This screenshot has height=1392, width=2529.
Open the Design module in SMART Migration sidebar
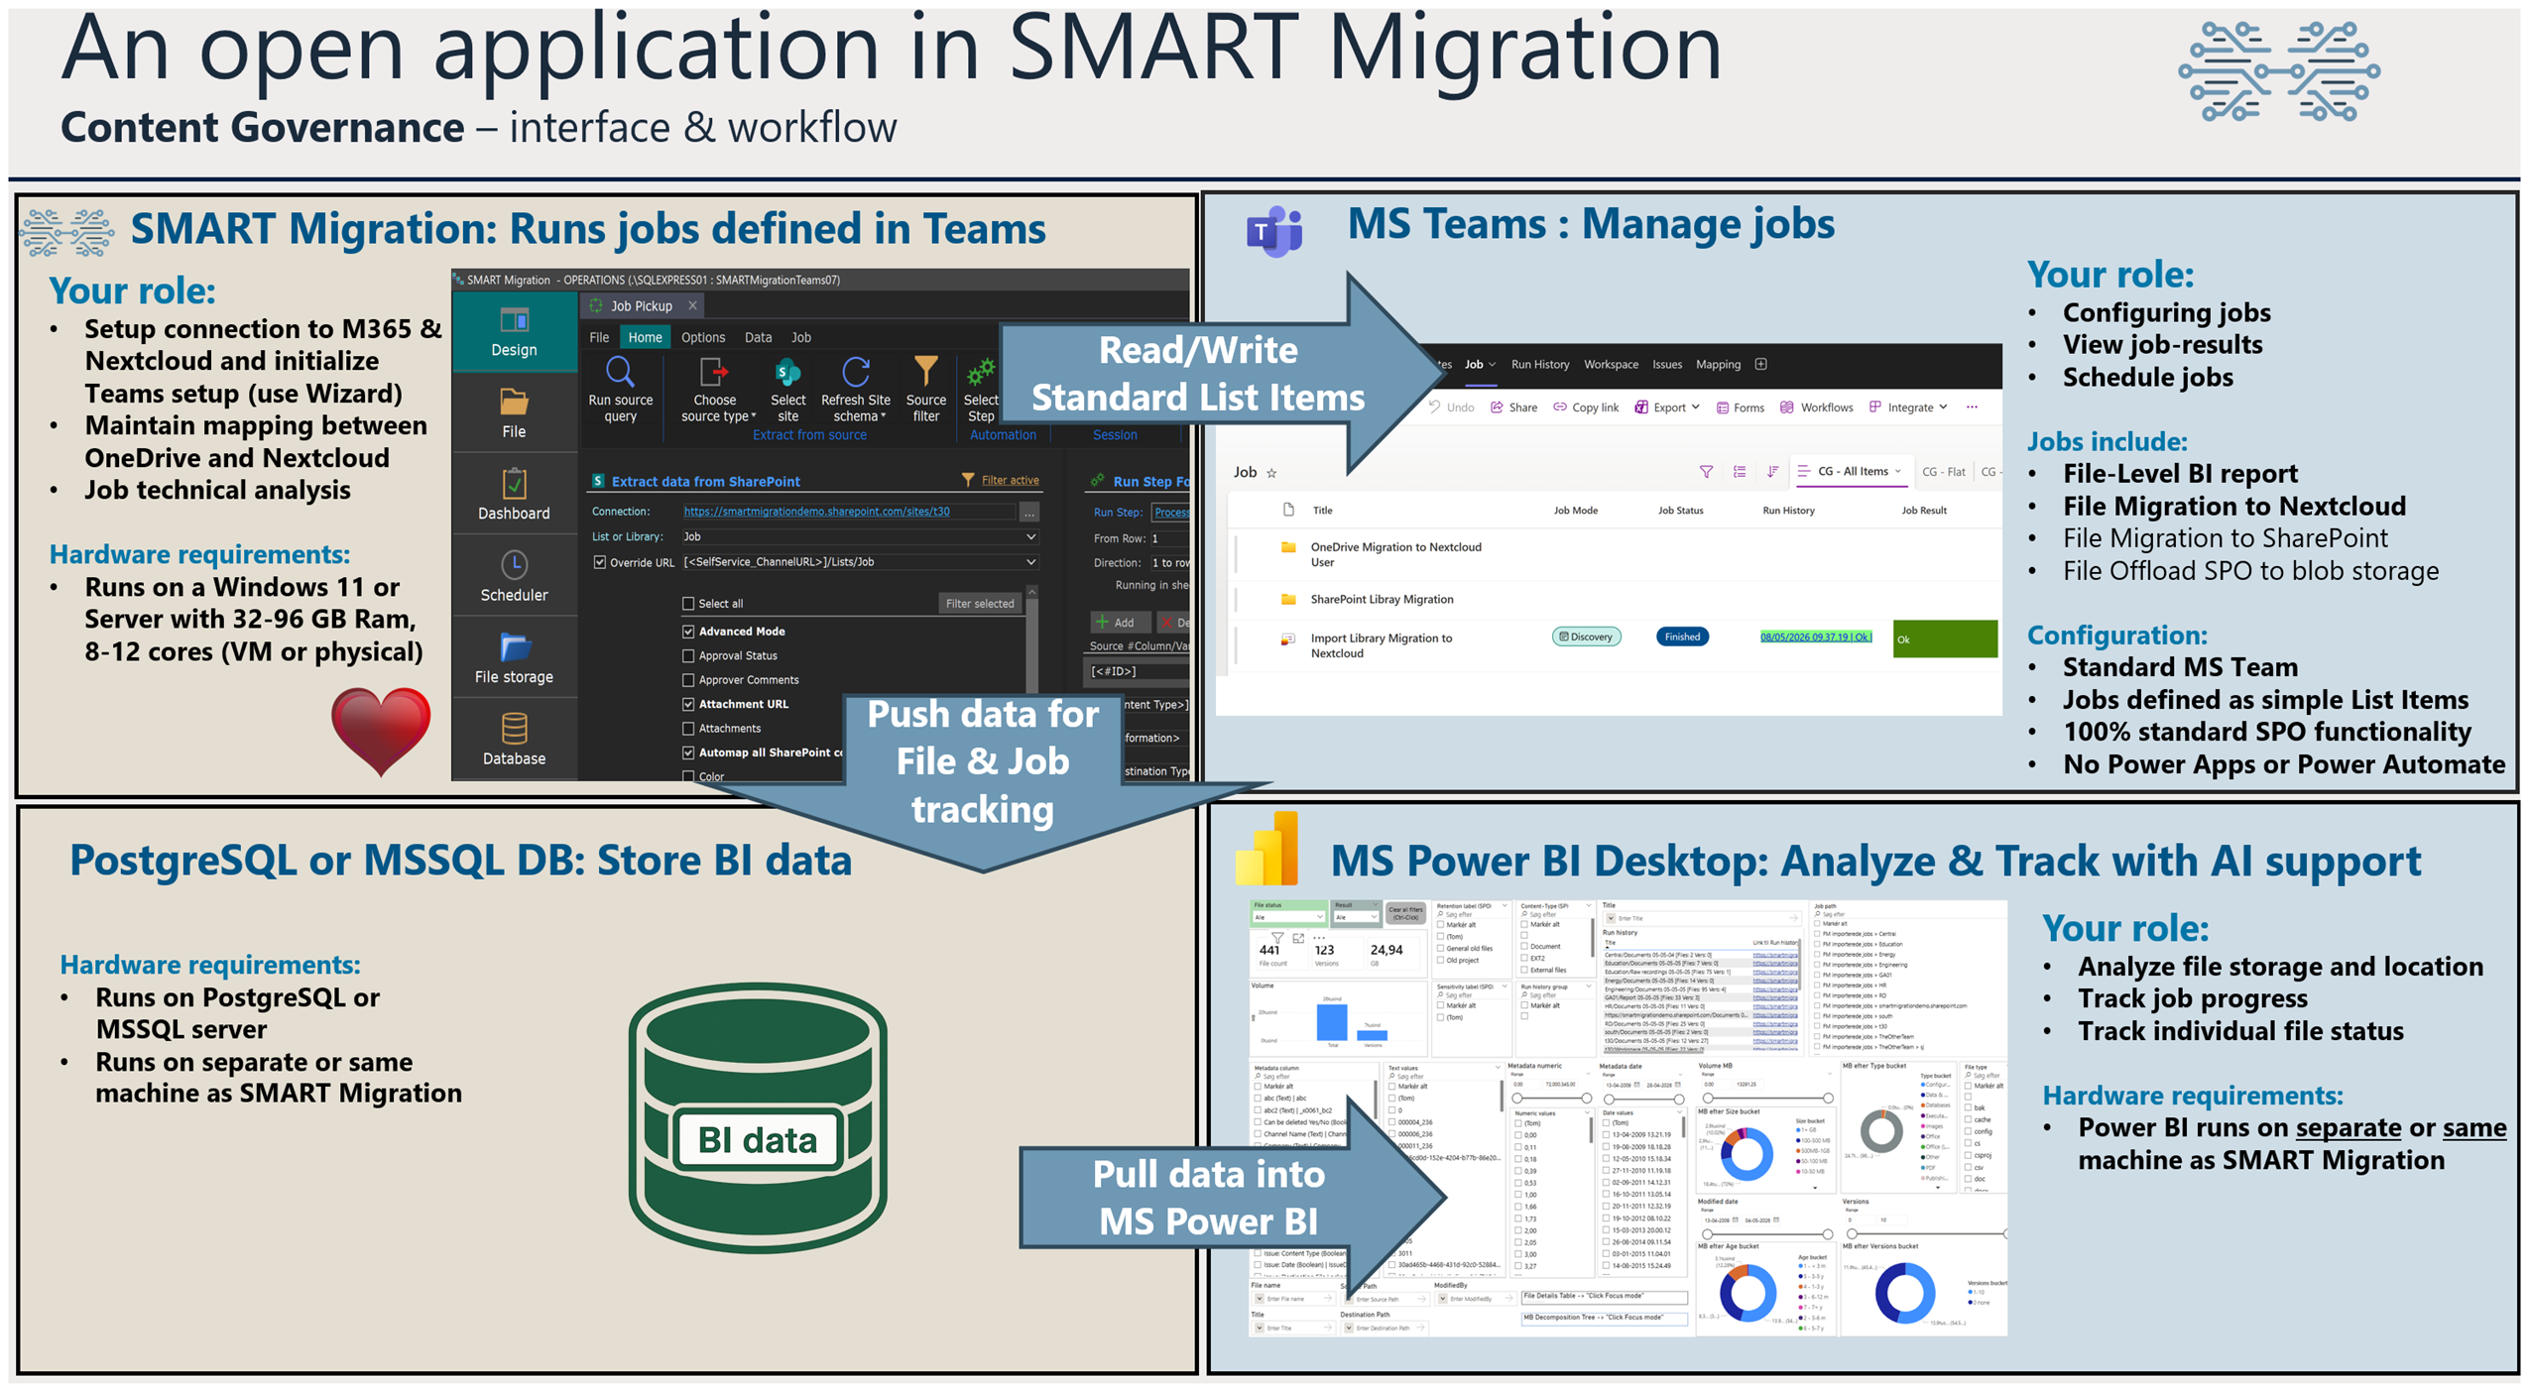tap(514, 332)
